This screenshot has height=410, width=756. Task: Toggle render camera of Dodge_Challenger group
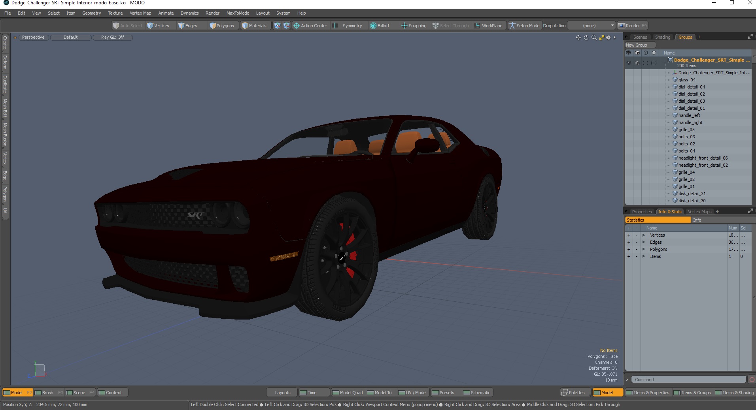pyautogui.click(x=637, y=63)
